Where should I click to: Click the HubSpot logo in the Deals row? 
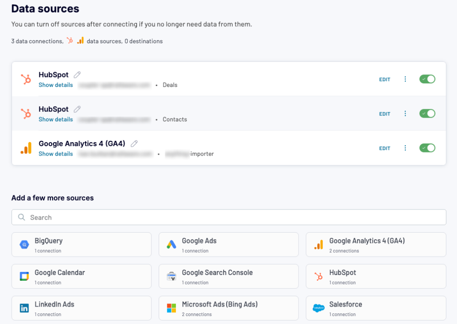(x=26, y=79)
